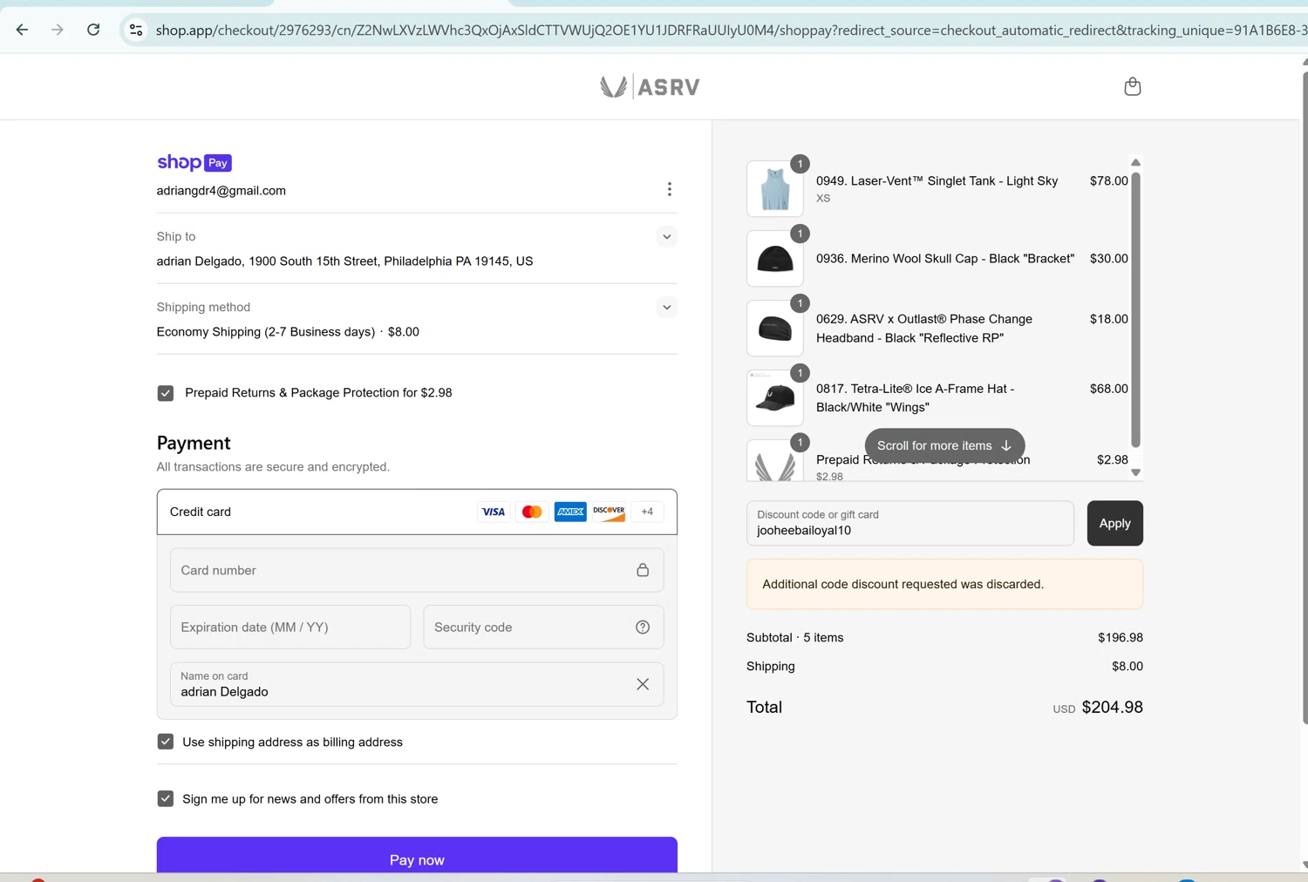Select the Credit card payment option
1308x882 pixels.
(x=417, y=512)
